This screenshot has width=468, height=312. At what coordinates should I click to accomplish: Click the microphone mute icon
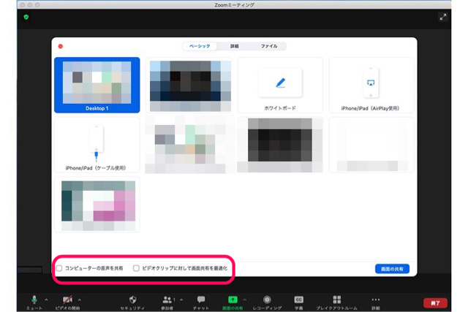(x=34, y=300)
